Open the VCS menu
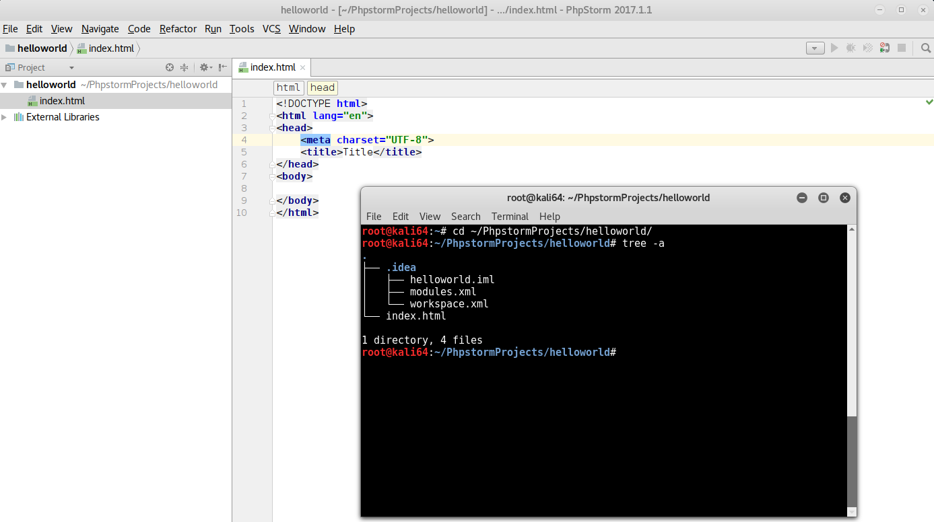Viewport: 934px width, 522px height. point(271,29)
